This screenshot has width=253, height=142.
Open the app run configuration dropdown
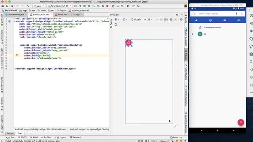(x=39, y=6)
